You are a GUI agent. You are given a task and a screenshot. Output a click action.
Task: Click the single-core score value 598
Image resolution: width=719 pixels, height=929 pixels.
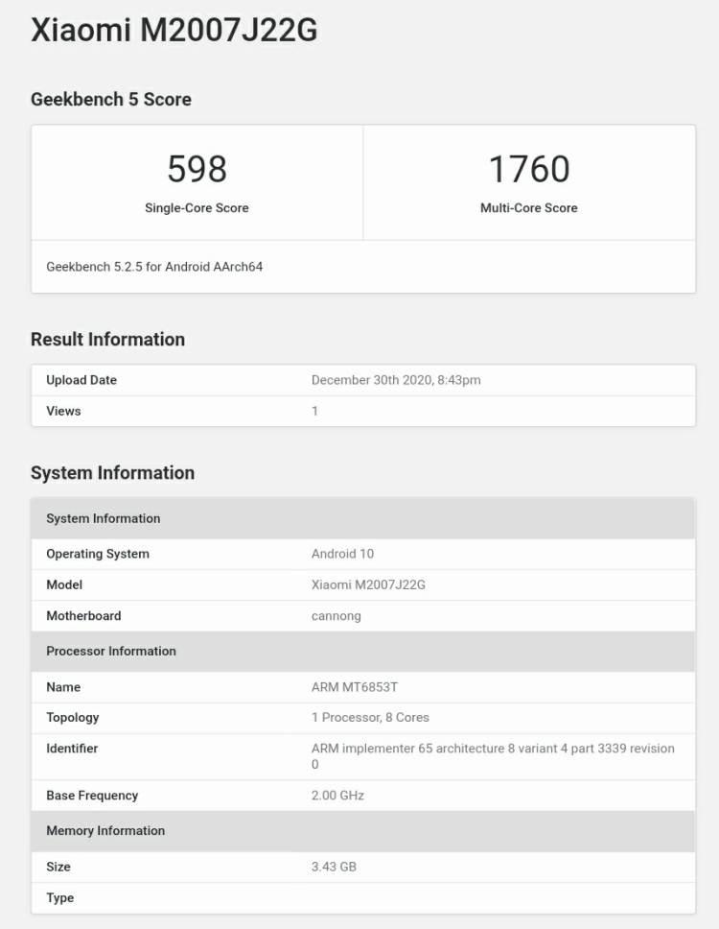tap(197, 169)
